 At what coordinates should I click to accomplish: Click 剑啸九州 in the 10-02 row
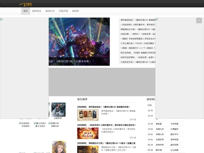click(x=160, y=134)
